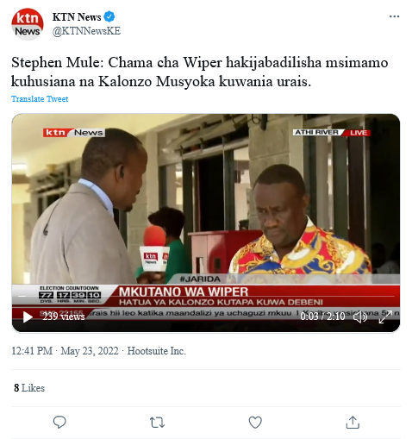
Task: Open the May 23, 2022 date link
Action: coord(90,351)
